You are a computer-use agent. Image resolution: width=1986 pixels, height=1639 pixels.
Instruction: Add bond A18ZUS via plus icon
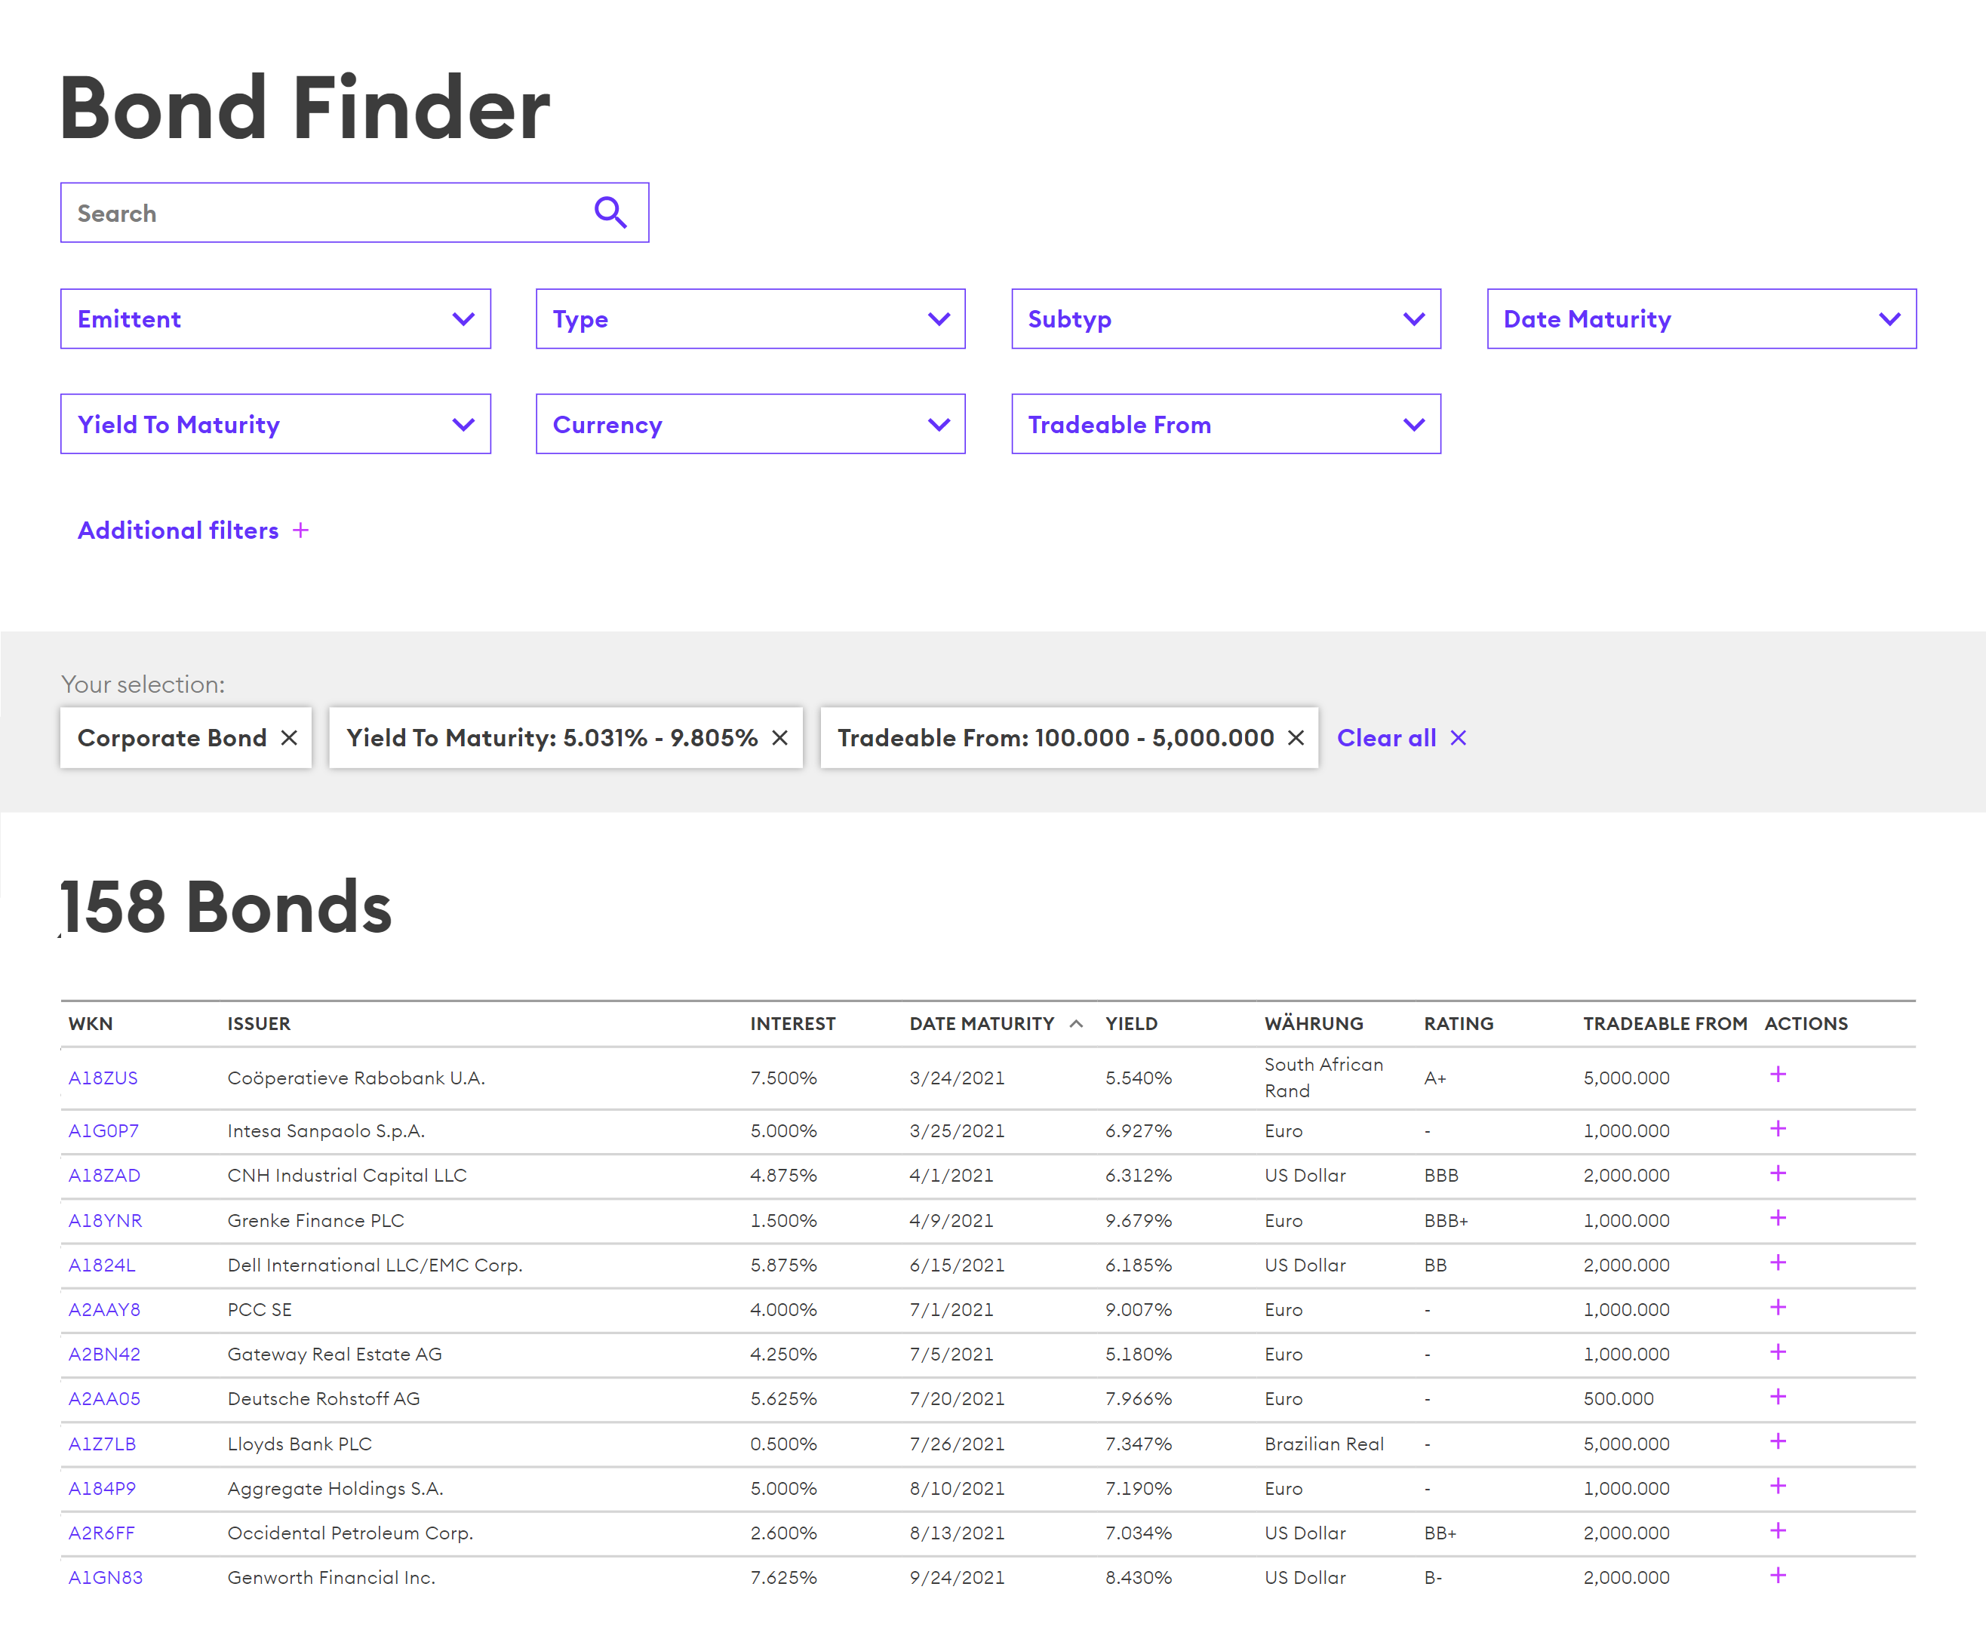point(1778,1075)
